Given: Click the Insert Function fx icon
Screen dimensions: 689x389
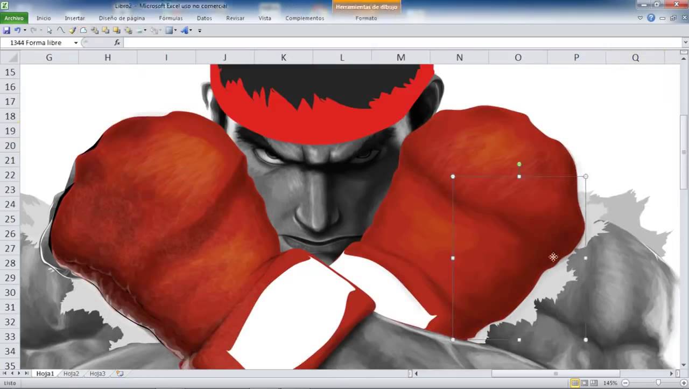Looking at the screenshot, I should (x=117, y=43).
